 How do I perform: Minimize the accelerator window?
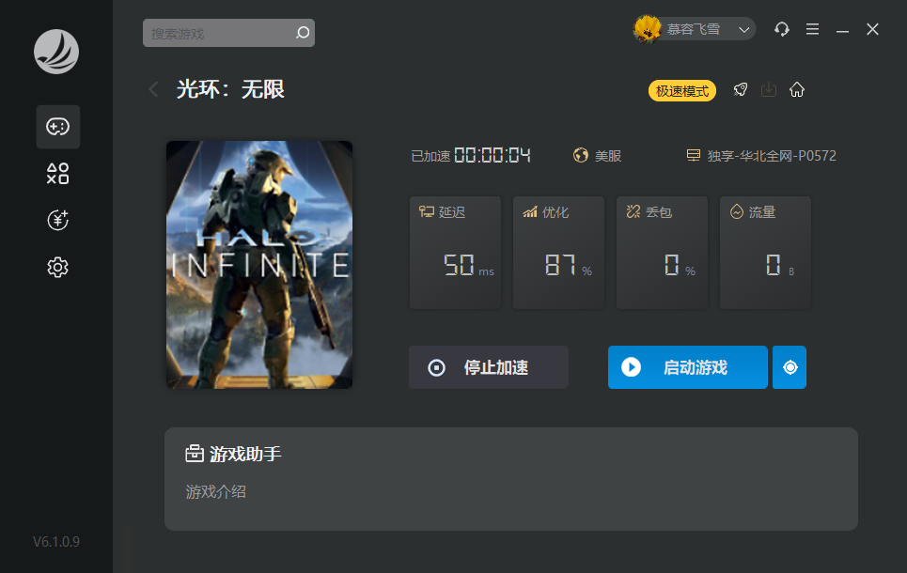842,29
